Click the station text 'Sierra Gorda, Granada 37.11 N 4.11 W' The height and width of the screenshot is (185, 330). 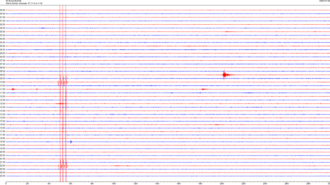tap(24, 3)
